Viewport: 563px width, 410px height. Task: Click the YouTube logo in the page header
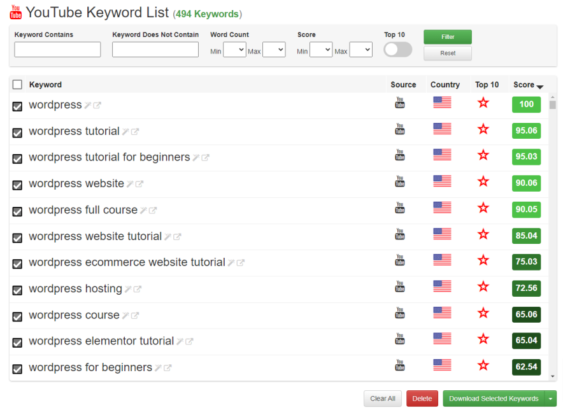(14, 12)
